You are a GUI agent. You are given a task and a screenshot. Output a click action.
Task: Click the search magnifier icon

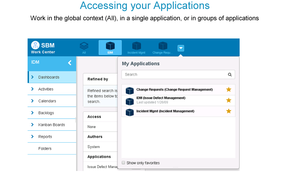tap(230, 75)
